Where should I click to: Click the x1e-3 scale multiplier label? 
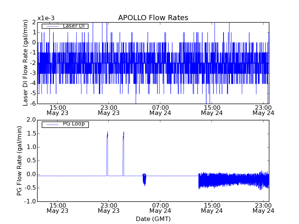pos(46,18)
